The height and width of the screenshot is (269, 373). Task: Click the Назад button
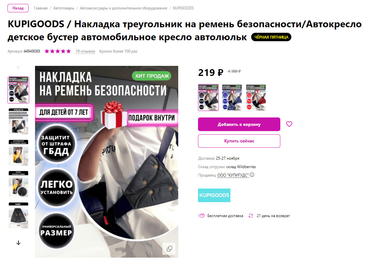[18, 8]
